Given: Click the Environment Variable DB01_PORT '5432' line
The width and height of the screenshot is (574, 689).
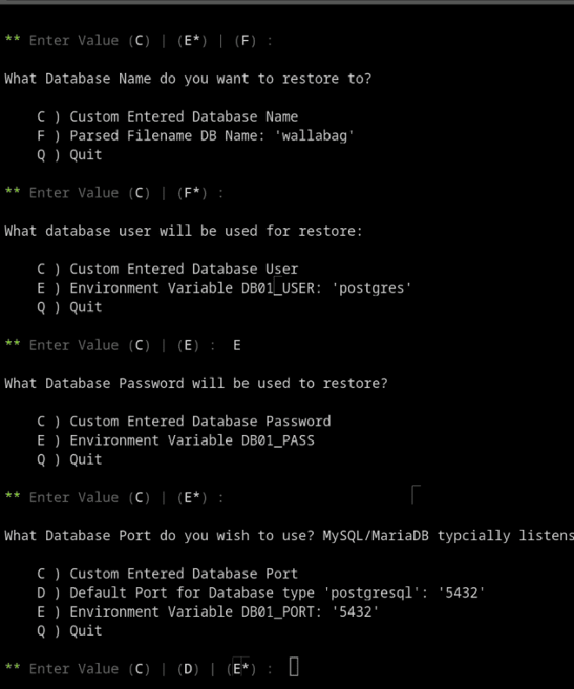Looking at the screenshot, I should pyautogui.click(x=208, y=612).
